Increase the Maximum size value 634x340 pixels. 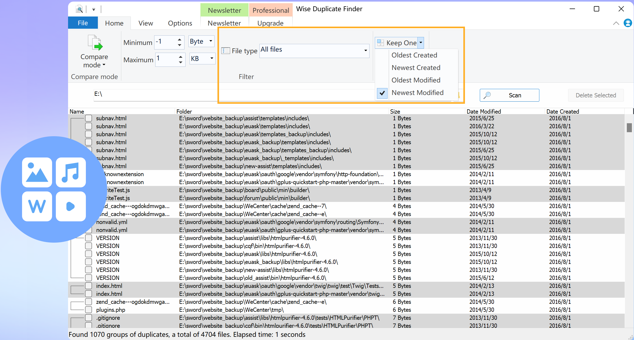180,56
